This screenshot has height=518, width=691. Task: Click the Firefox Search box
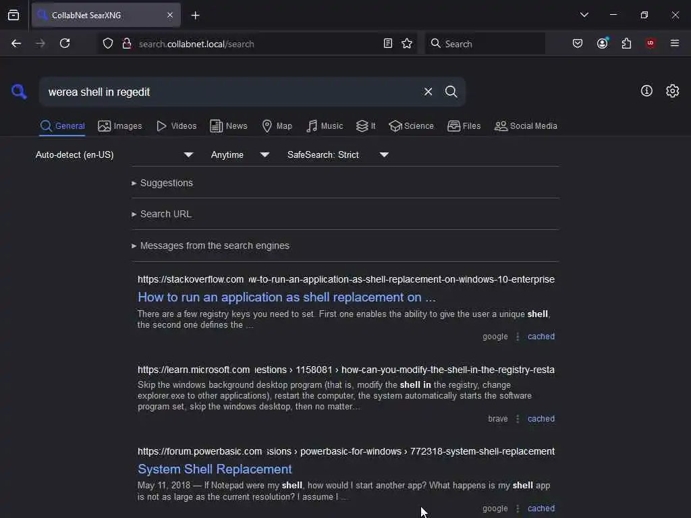click(x=485, y=44)
